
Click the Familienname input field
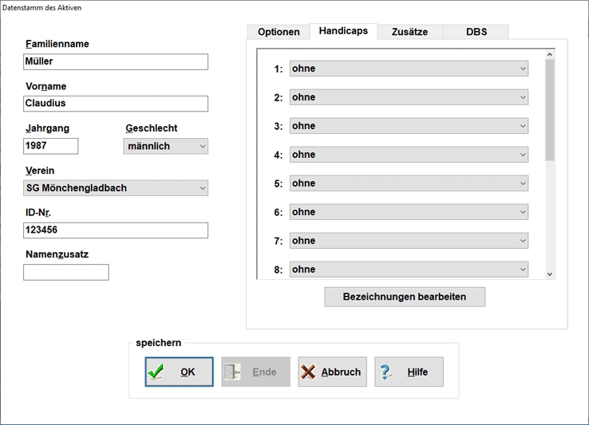point(116,61)
